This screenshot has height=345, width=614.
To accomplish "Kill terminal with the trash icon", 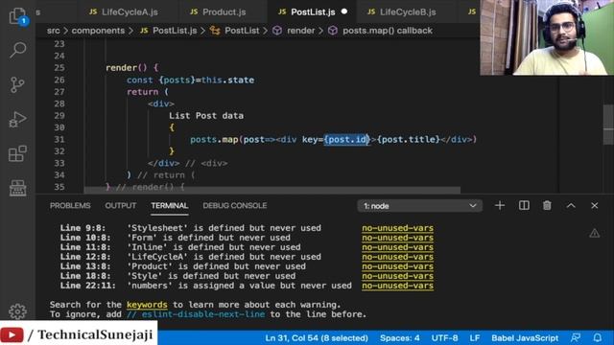I will [x=547, y=205].
